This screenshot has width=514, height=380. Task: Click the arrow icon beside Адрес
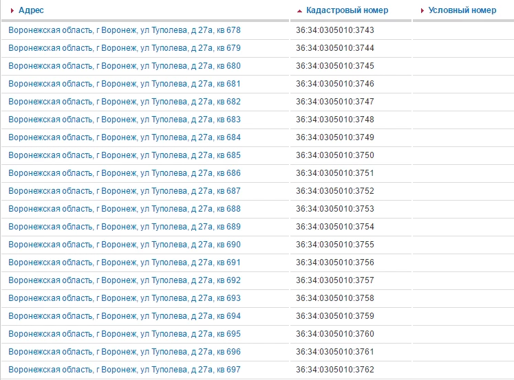pyautogui.click(x=12, y=11)
